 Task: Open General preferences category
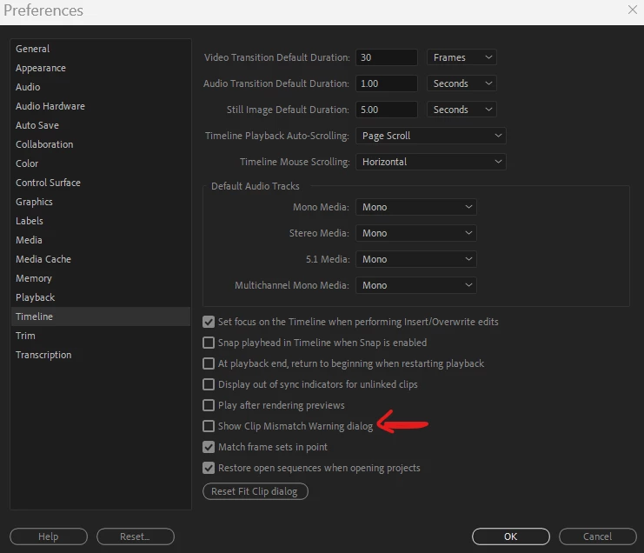(x=101, y=49)
